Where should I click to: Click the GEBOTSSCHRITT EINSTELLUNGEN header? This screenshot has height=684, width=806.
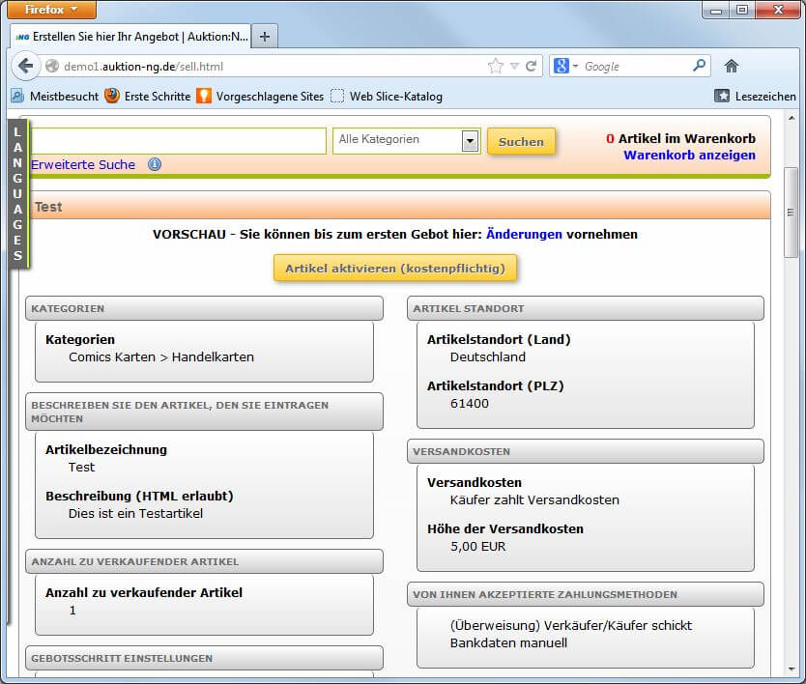pos(204,658)
